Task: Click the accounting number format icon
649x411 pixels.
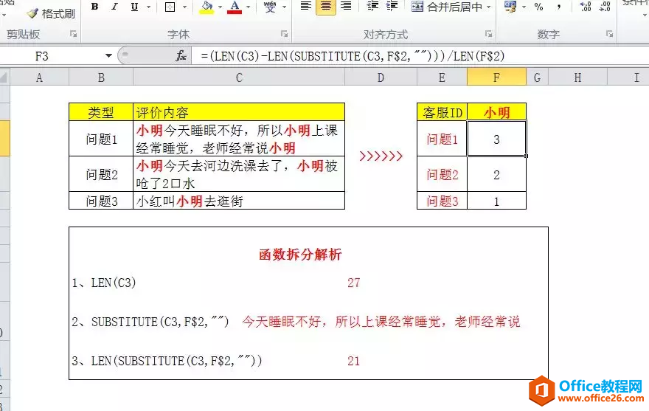Action: click(x=510, y=7)
